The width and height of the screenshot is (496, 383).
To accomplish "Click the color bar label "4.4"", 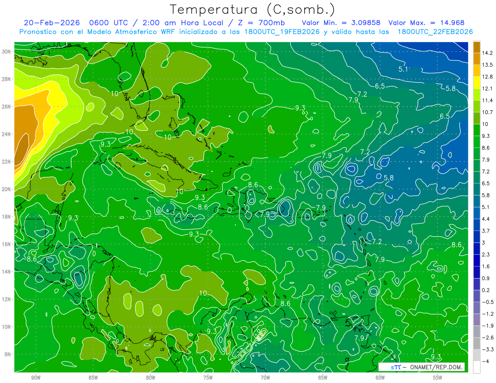I will point(486,219).
